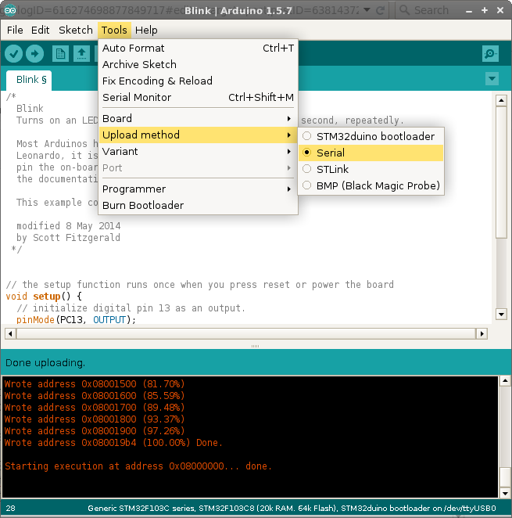The height and width of the screenshot is (518, 512).
Task: Click the 'Starting execution at address' console line
Action: [138, 466]
